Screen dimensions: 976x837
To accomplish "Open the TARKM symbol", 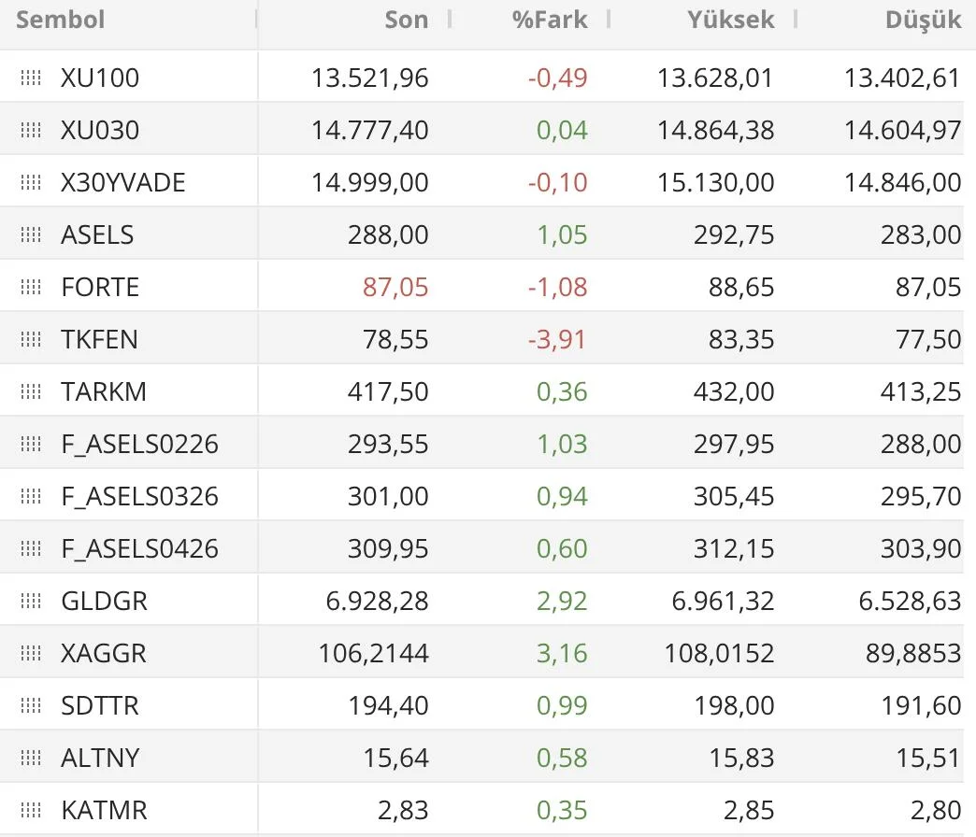I will [x=104, y=391].
